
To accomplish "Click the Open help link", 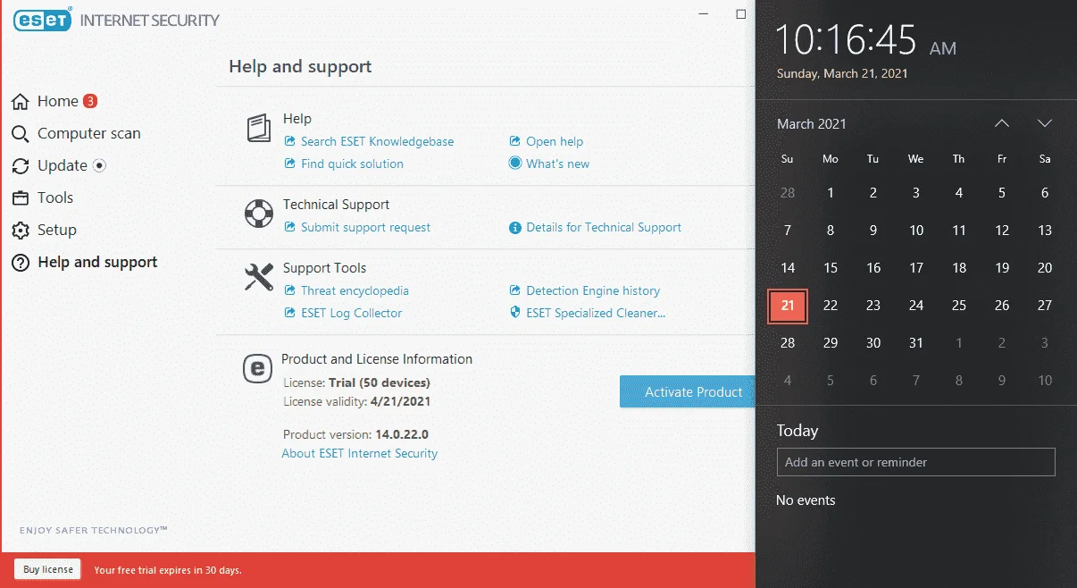I will point(555,141).
